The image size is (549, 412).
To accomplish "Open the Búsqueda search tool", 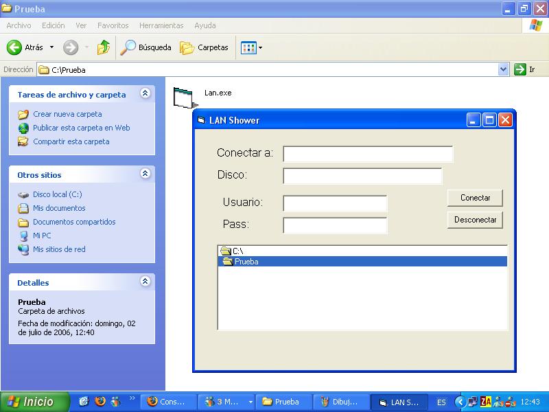I will (145, 47).
